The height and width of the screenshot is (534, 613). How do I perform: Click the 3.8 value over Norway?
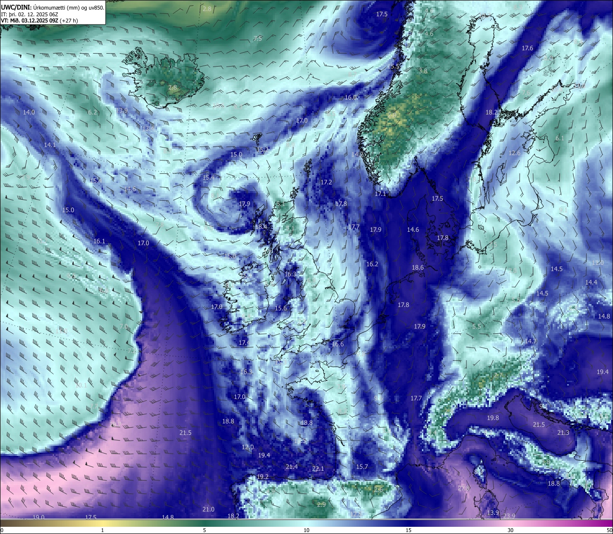pyautogui.click(x=423, y=71)
